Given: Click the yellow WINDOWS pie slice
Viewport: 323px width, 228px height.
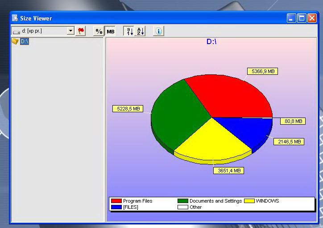Looking at the screenshot, I should pos(213,142).
